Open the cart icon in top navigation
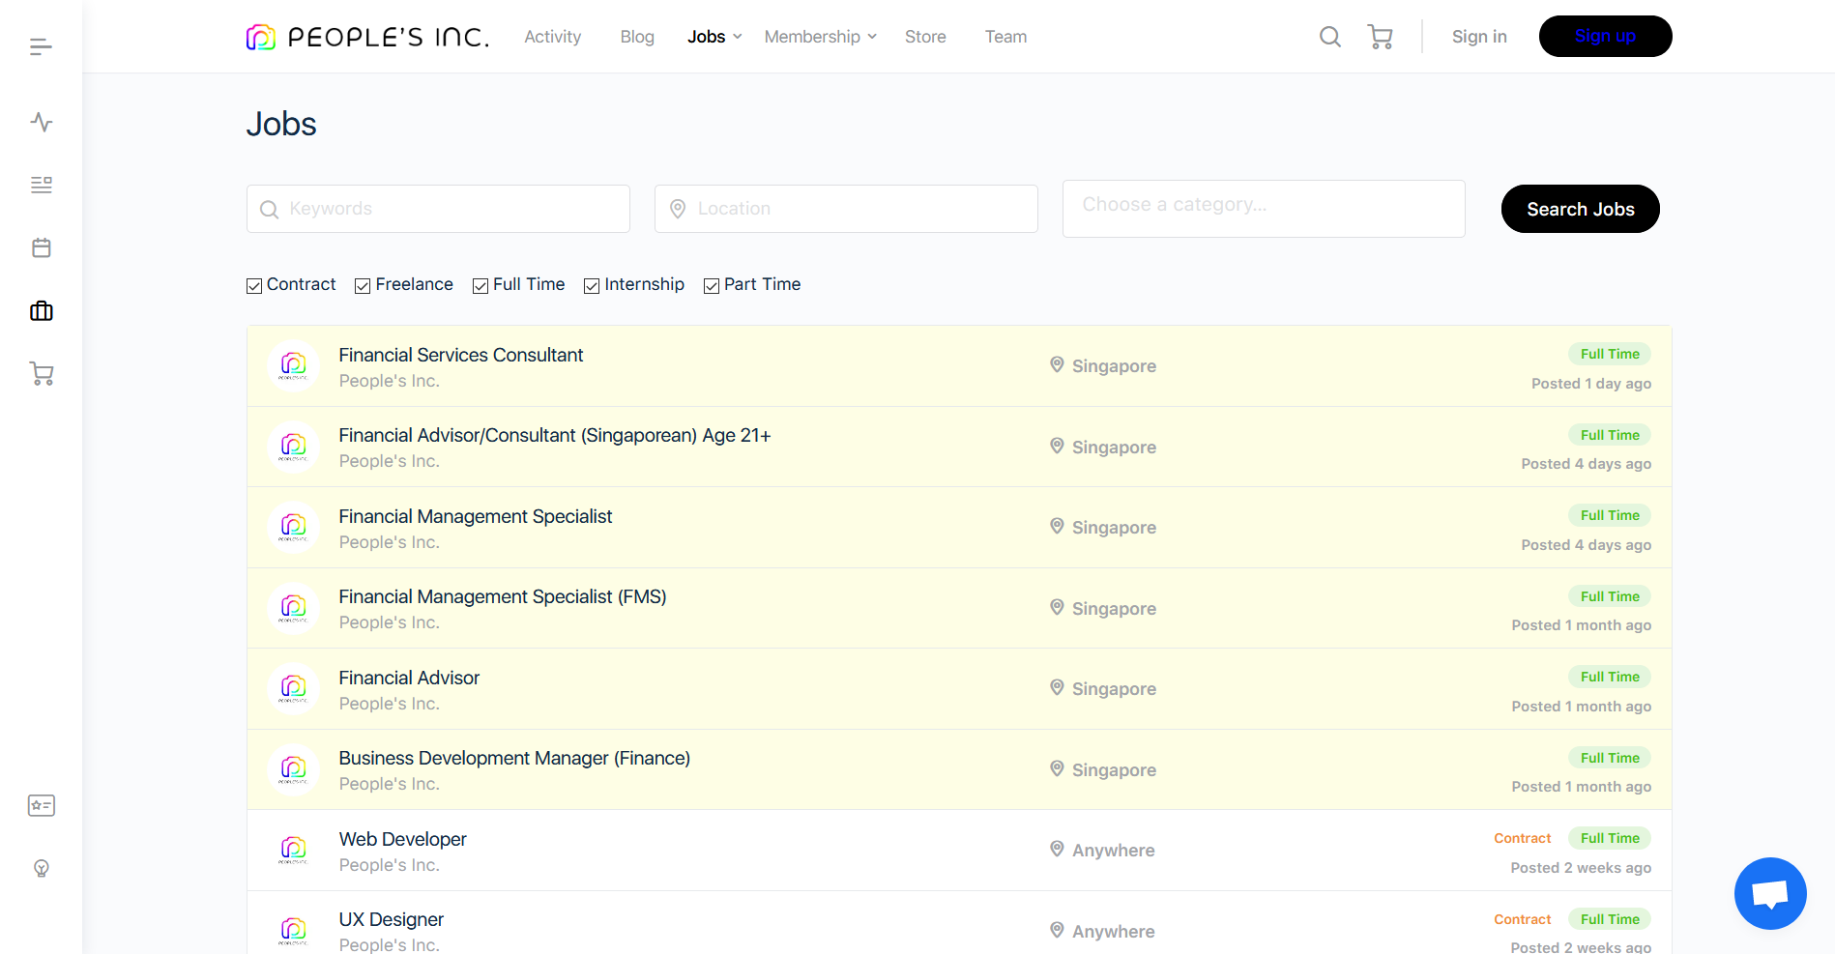 pyautogui.click(x=1380, y=37)
